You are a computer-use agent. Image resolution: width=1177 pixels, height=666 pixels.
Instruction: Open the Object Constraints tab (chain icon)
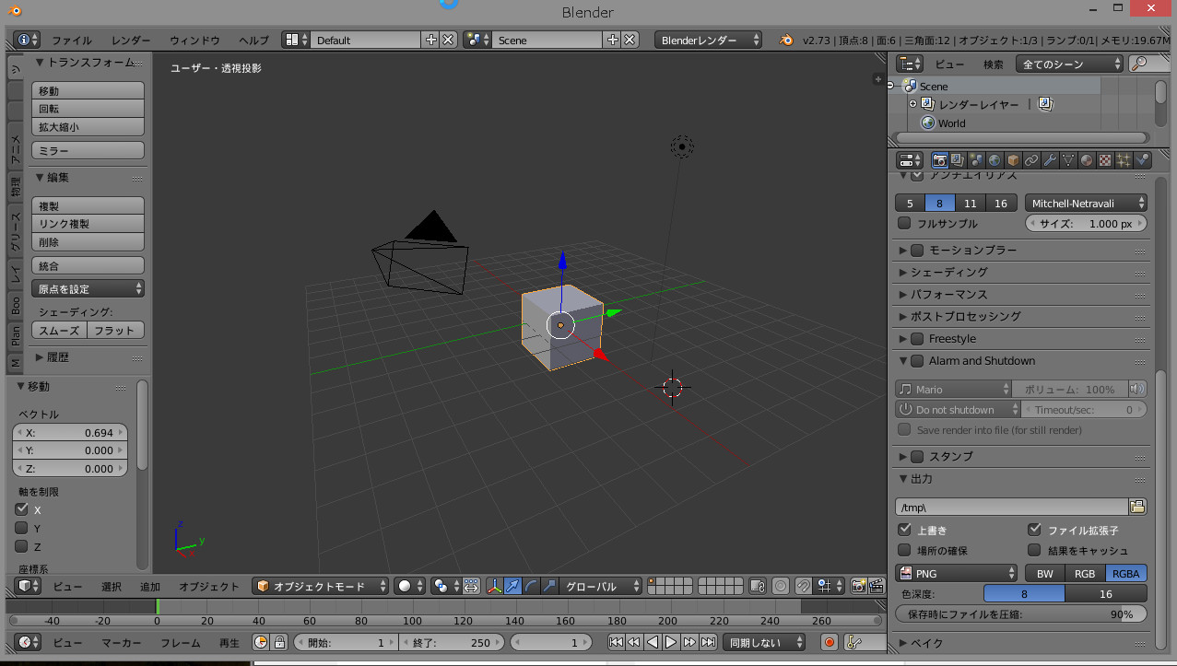1031,160
